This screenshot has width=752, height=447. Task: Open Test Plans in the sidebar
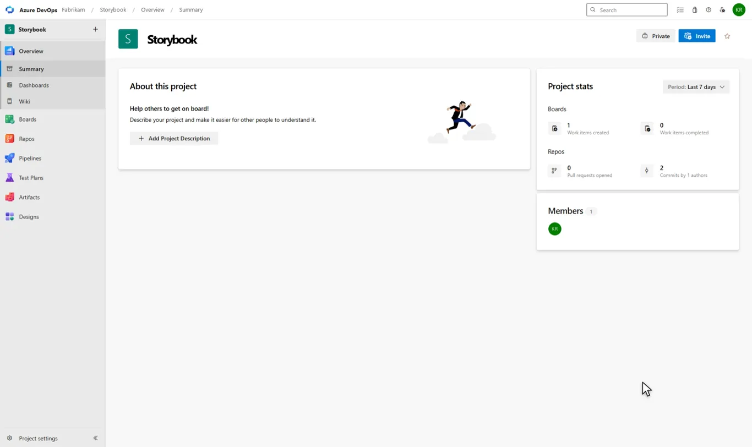click(x=52, y=178)
